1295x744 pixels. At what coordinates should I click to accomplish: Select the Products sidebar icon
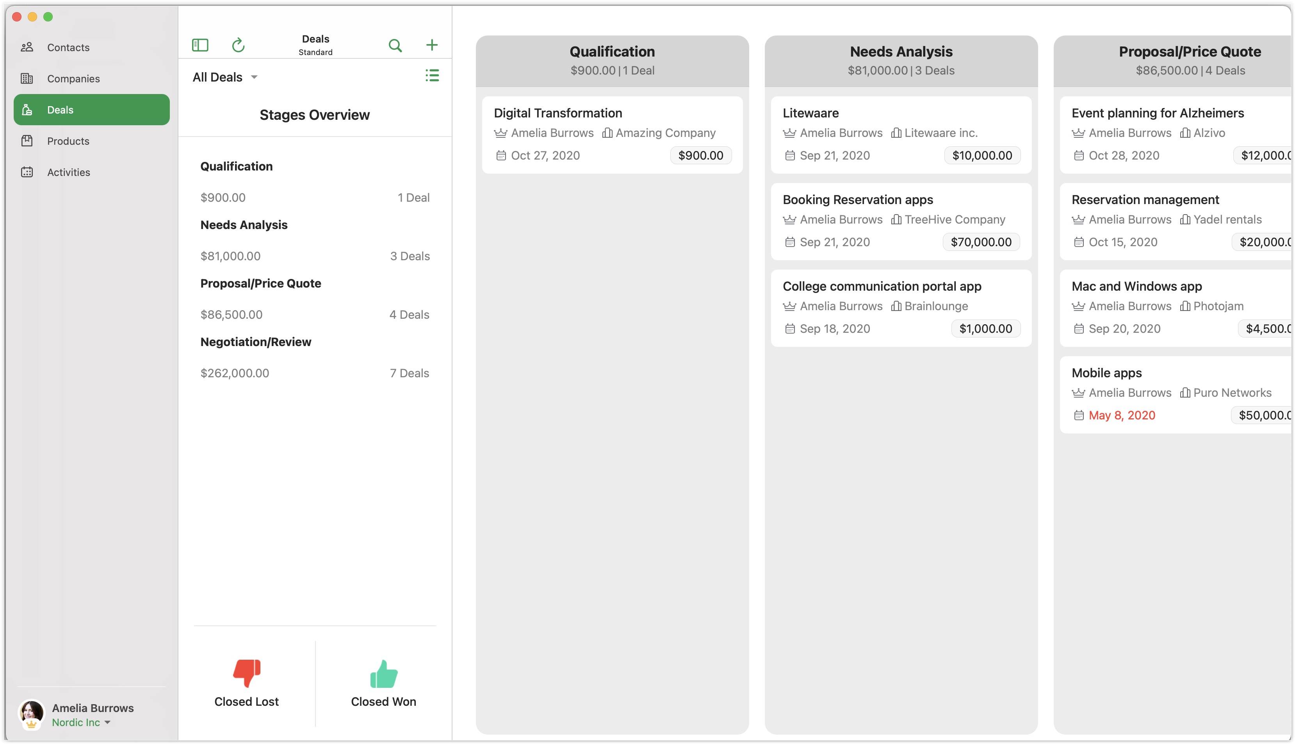click(x=27, y=140)
